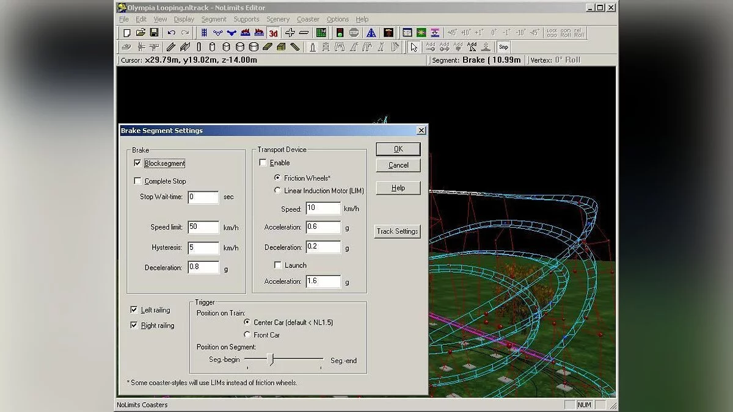
Task: Click the traffic light simulation icon
Action: click(x=340, y=32)
